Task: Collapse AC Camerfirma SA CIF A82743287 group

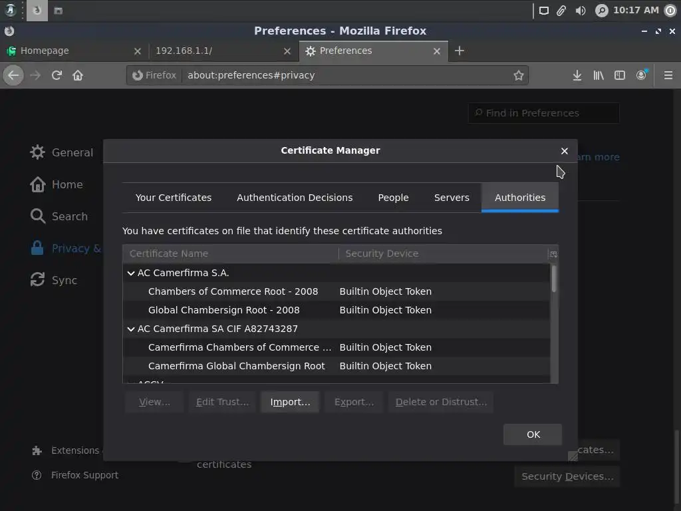Action: click(131, 329)
